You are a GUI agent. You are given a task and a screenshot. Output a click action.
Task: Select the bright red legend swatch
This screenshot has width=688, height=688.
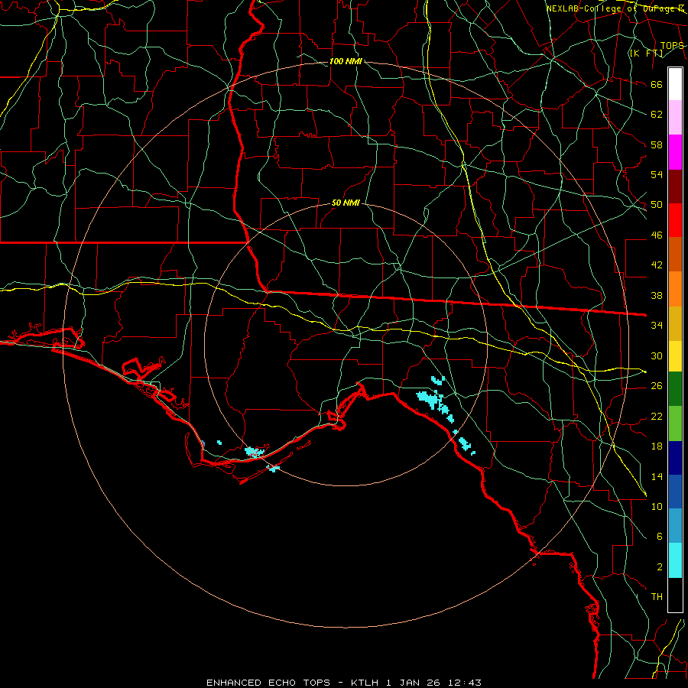(x=675, y=220)
